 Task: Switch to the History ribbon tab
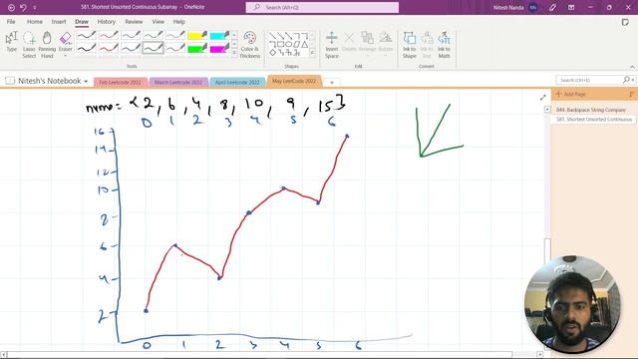(x=107, y=22)
